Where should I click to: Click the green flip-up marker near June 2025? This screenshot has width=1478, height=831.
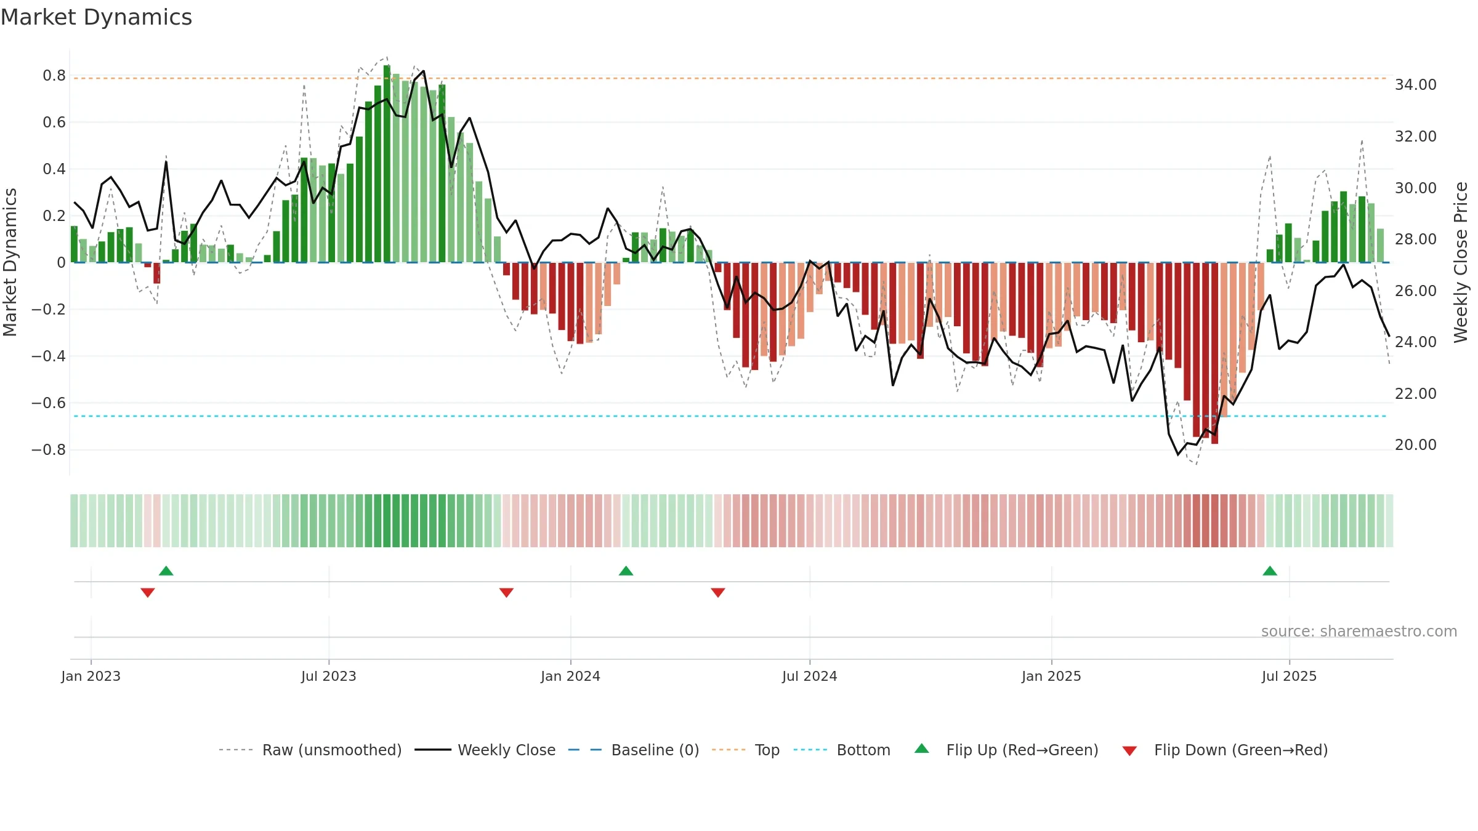[1270, 571]
